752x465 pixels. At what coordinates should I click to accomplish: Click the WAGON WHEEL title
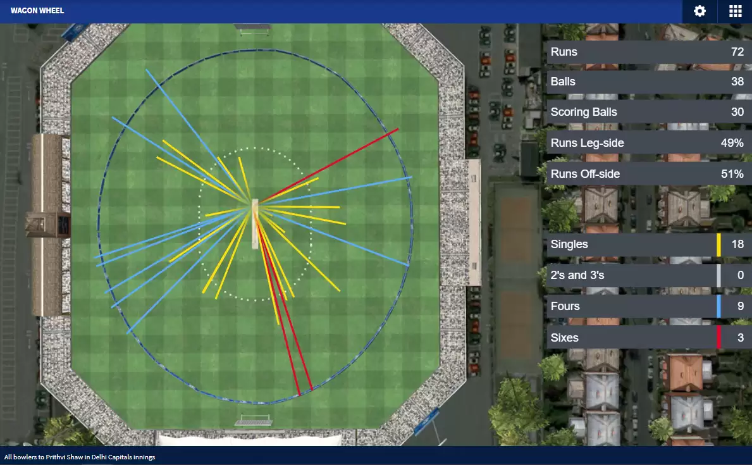[x=37, y=11]
